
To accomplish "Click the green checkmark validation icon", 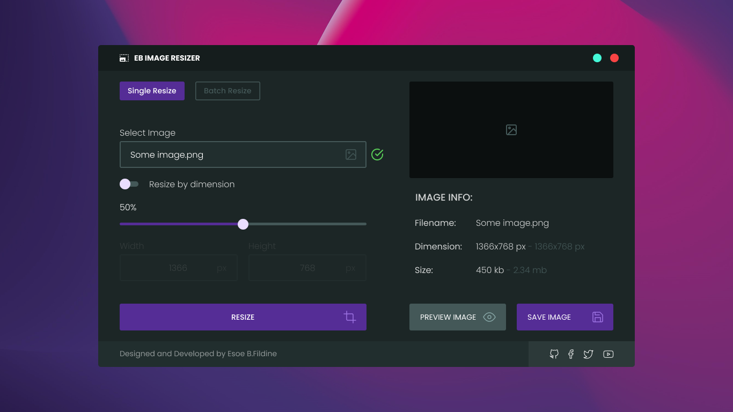I will (377, 154).
